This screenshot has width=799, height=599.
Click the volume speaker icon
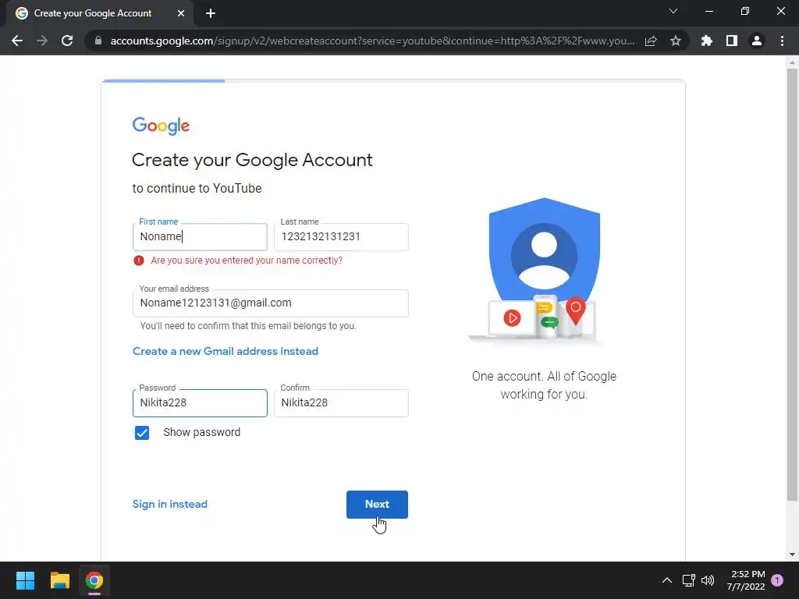click(708, 580)
